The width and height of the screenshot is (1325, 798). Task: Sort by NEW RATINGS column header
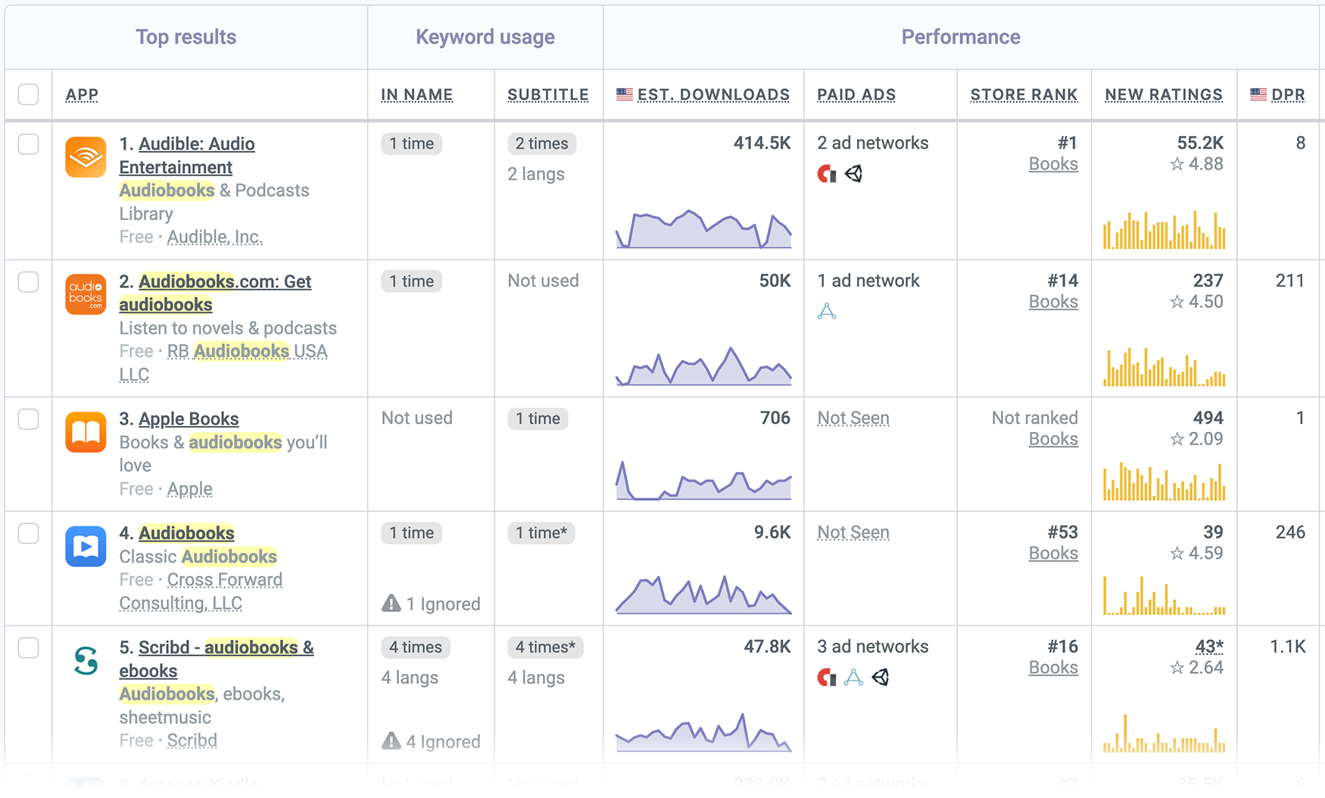1164,95
